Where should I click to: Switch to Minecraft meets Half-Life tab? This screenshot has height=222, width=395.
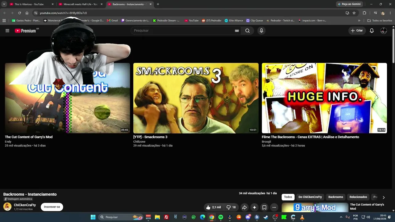coord(80,4)
